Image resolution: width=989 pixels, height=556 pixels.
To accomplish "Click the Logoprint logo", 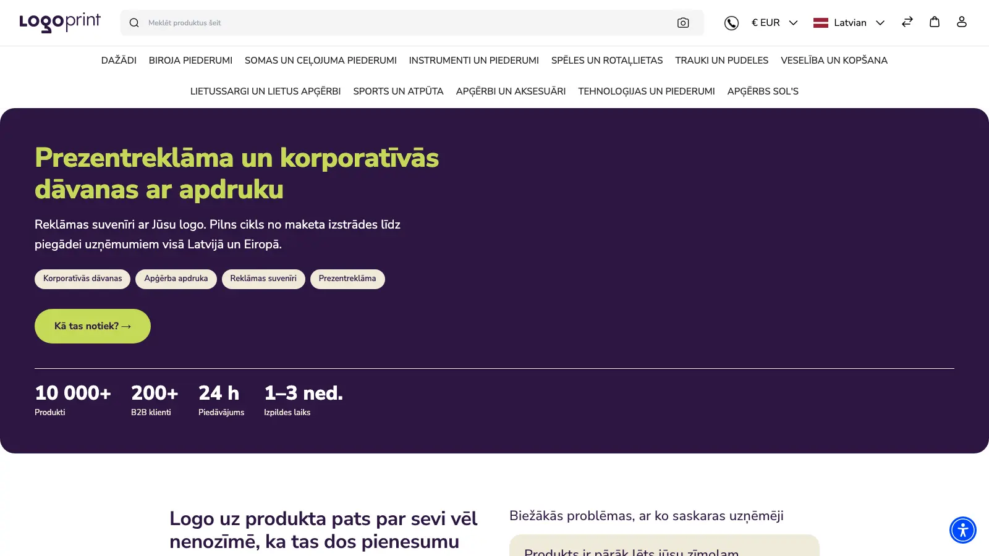I will click(x=60, y=22).
